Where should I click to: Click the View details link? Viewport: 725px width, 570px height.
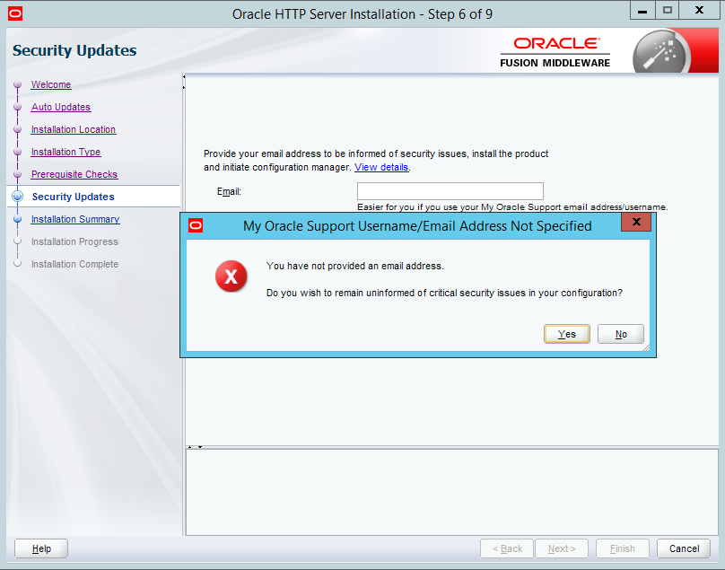point(381,167)
